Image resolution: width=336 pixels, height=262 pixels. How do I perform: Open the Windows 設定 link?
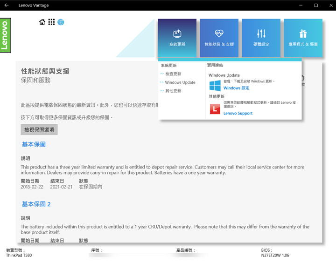[x=236, y=88]
